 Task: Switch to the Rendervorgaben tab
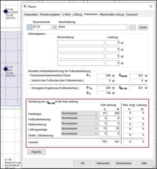pyautogui.click(x=50, y=14)
